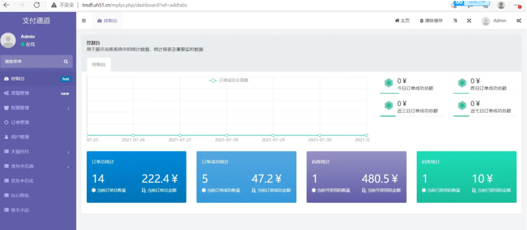Select the 控制台 tab in top bar

(x=107, y=21)
